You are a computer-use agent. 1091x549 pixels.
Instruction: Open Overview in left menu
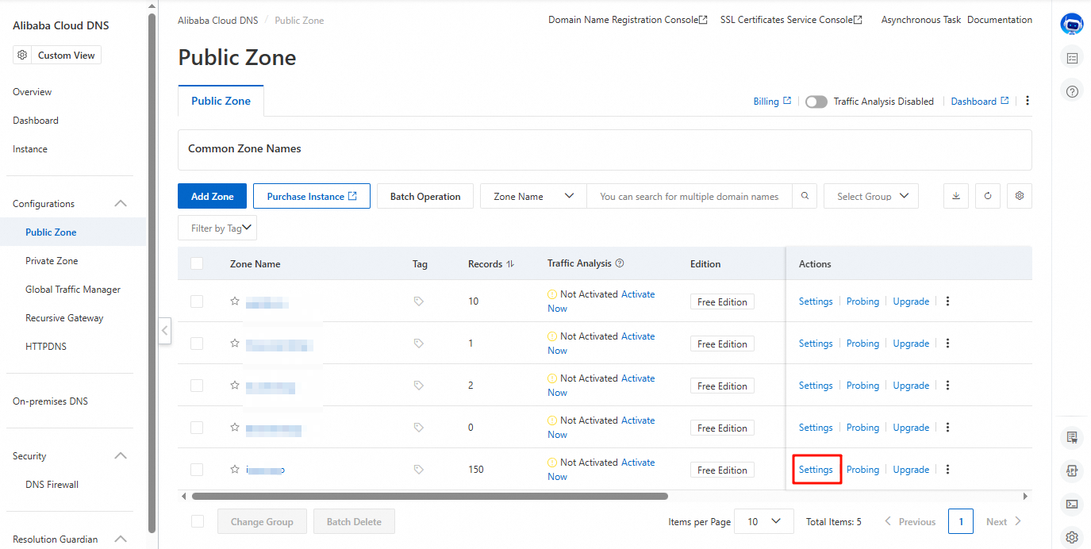(x=32, y=92)
